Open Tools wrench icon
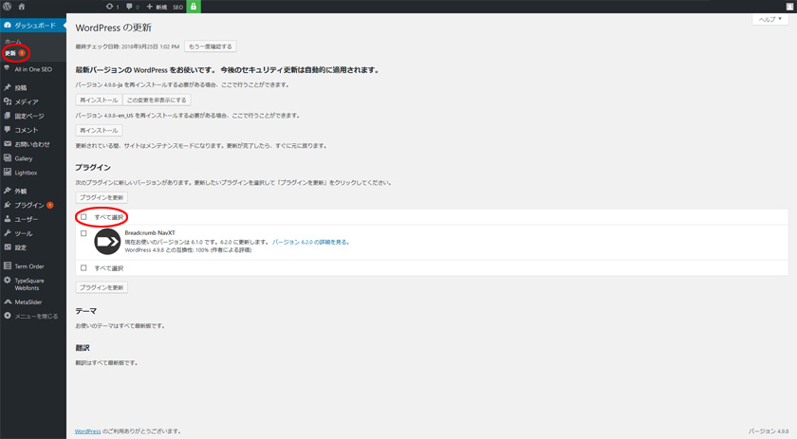Viewport: 797px width, 439px height. point(8,233)
